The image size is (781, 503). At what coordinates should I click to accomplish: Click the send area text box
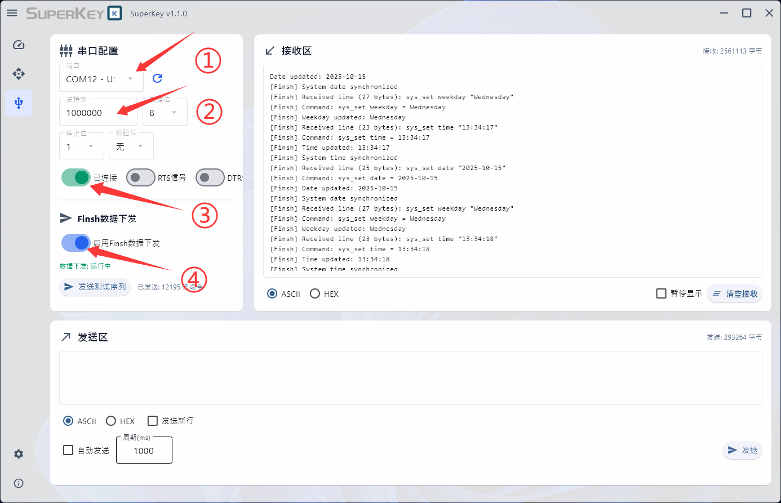point(410,377)
